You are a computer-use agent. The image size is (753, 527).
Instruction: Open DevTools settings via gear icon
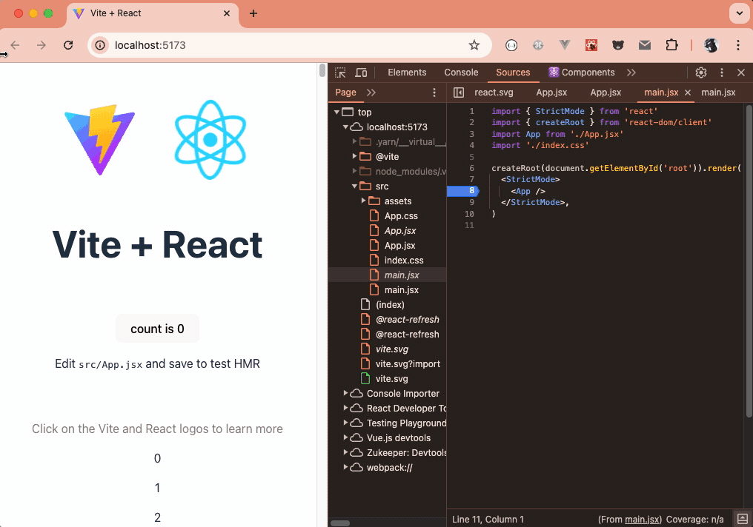701,72
